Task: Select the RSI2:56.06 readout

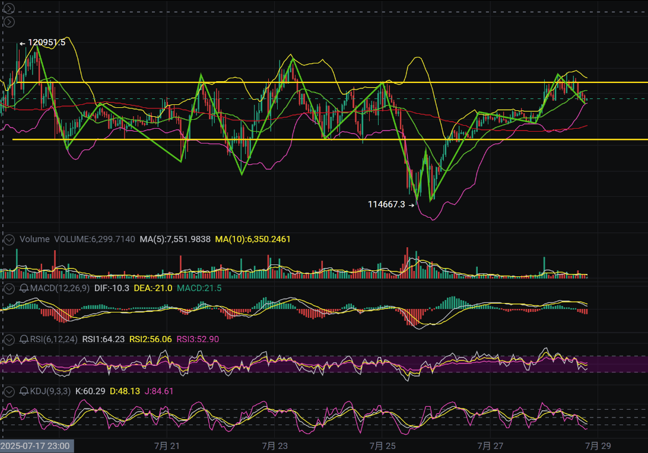Action: [x=151, y=339]
